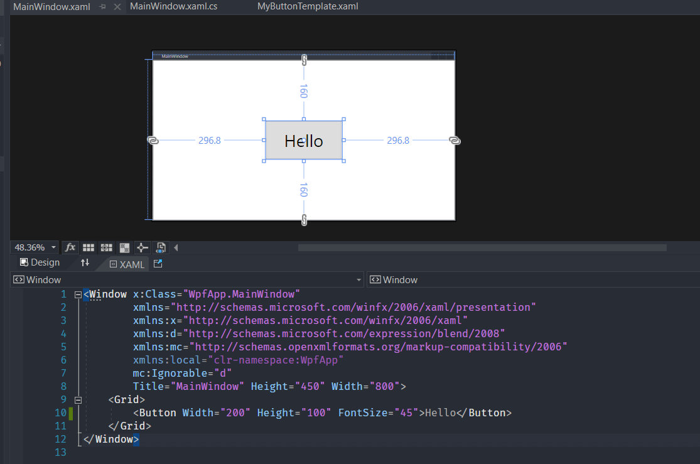Click the right margin anchor link icon
The width and height of the screenshot is (700, 464).
click(455, 140)
